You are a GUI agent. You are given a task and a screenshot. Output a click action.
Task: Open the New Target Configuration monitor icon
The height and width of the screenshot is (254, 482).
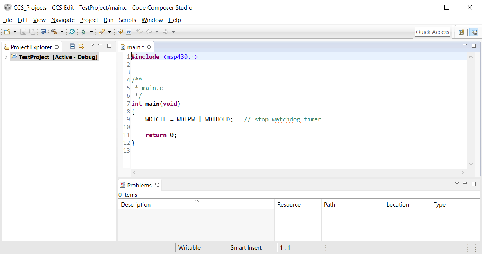click(43, 32)
